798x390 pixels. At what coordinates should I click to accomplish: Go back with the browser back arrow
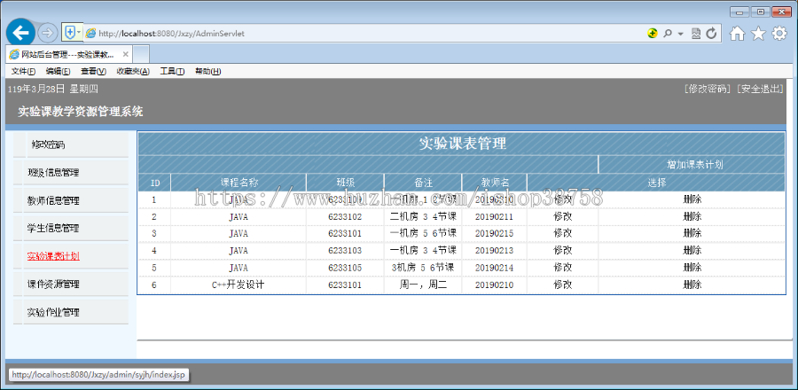click(21, 33)
